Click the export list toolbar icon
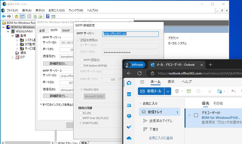242x144 pixels. [40, 16]
